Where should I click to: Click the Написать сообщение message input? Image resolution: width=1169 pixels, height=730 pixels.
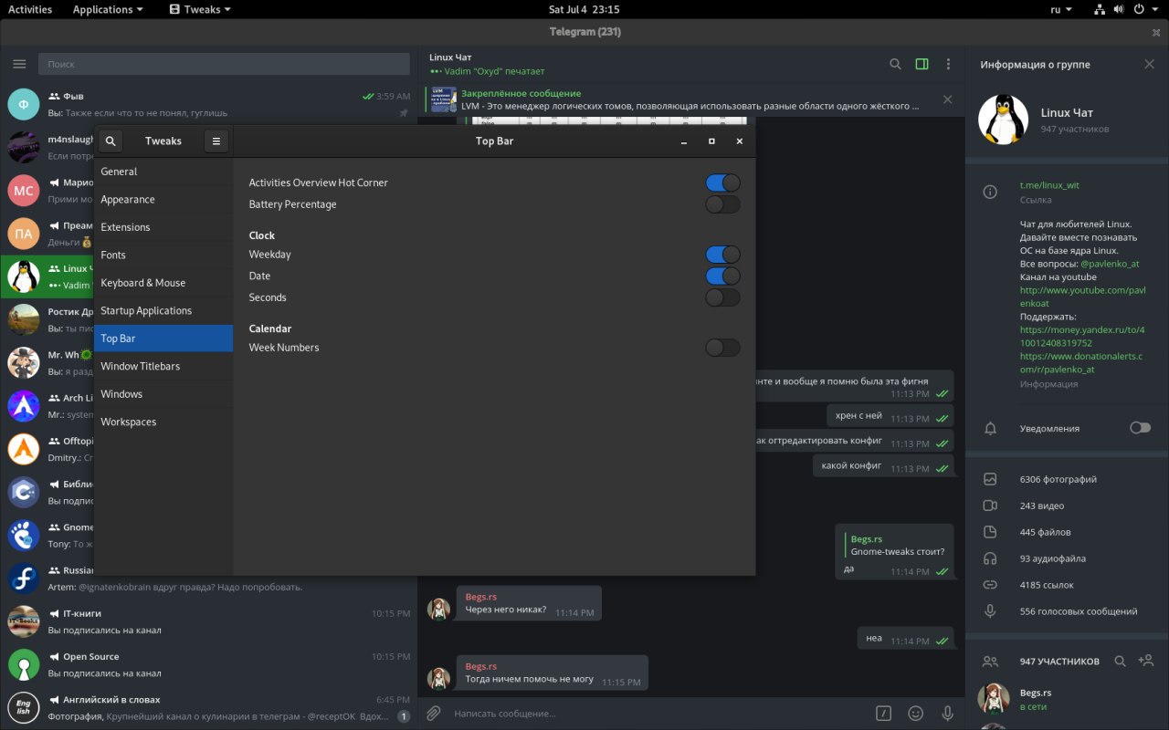658,713
